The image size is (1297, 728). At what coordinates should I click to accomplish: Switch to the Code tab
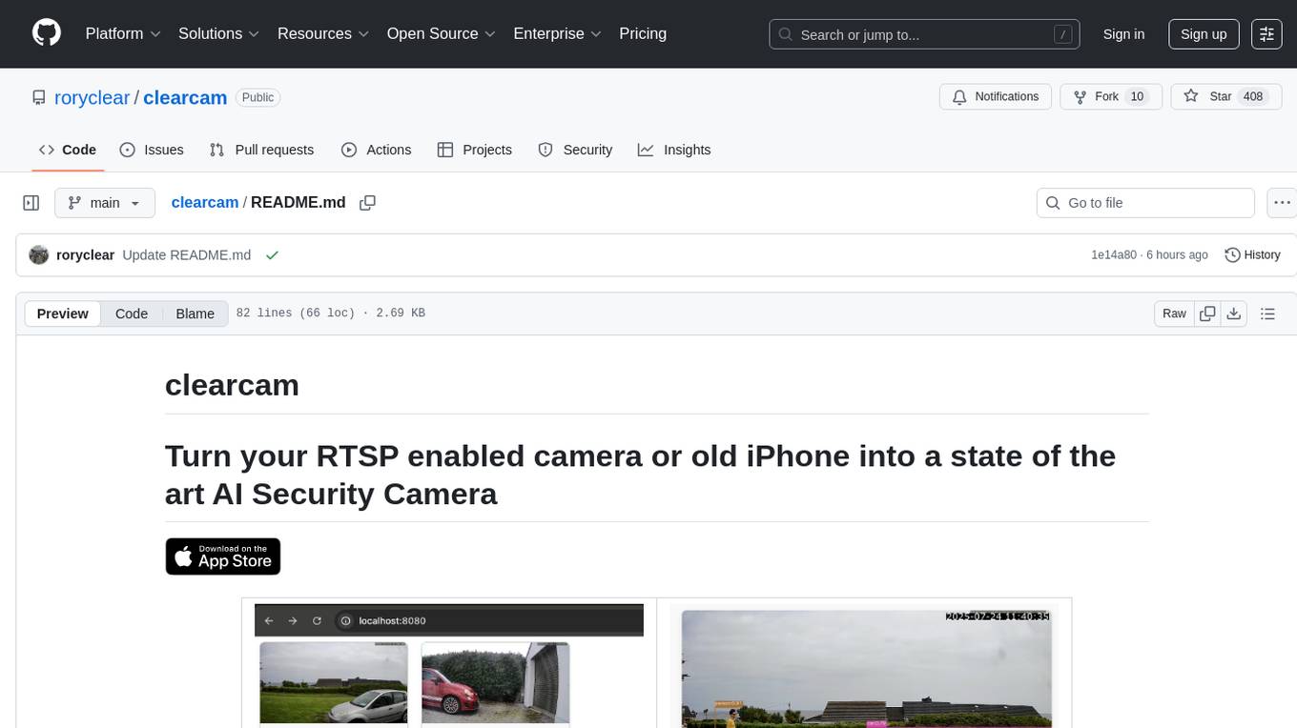point(68,150)
